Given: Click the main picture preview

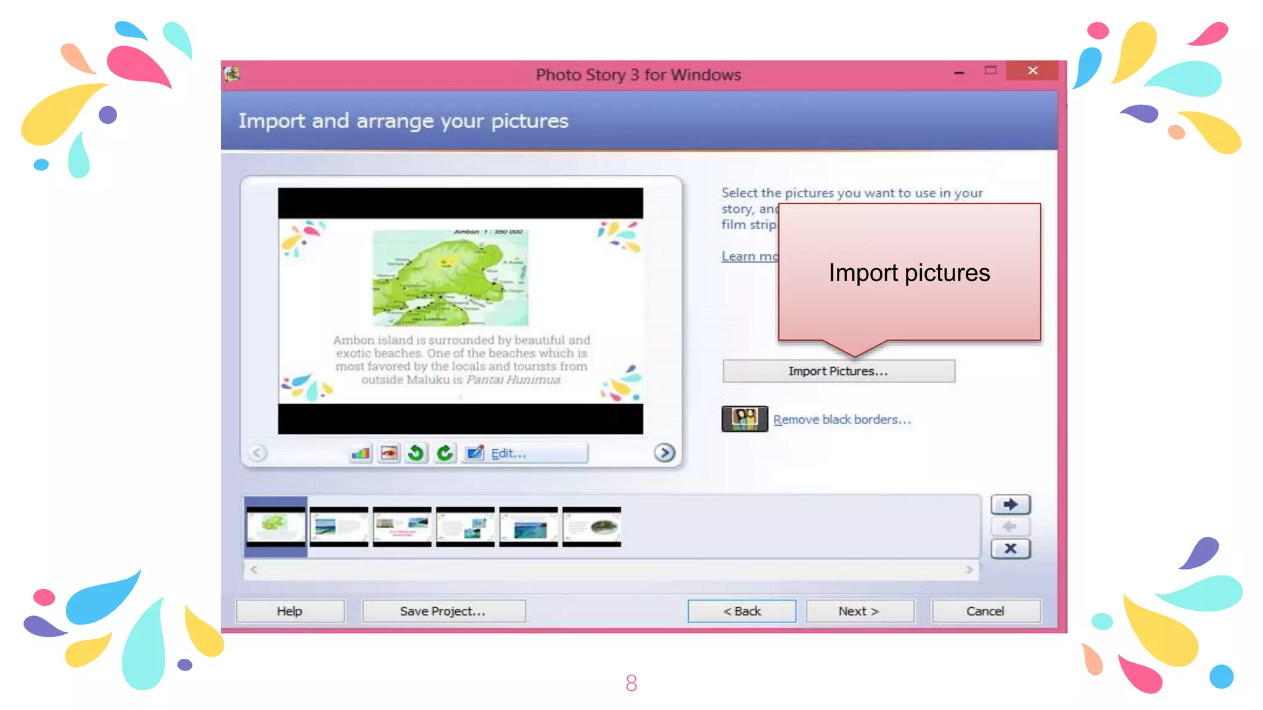Looking at the screenshot, I should point(461,311).
